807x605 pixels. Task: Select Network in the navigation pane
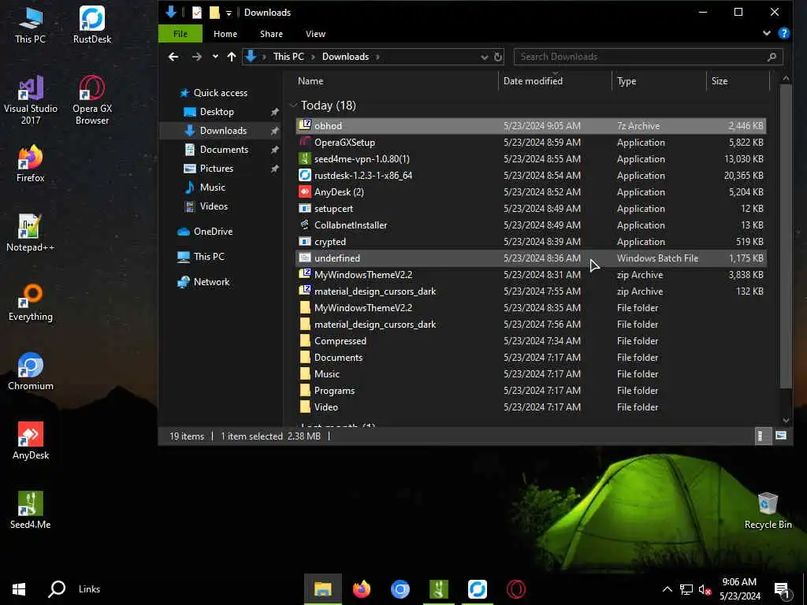pyautogui.click(x=211, y=282)
